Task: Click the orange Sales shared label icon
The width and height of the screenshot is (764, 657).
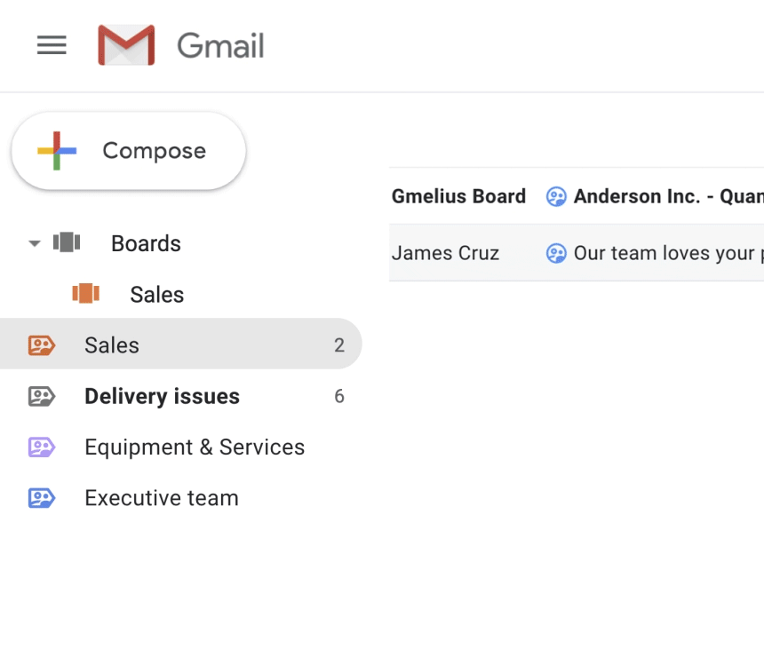Action: [42, 345]
